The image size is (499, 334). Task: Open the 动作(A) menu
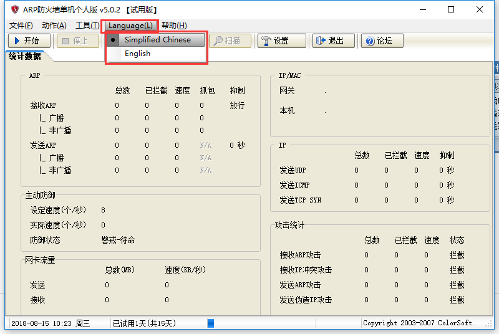[x=54, y=26]
